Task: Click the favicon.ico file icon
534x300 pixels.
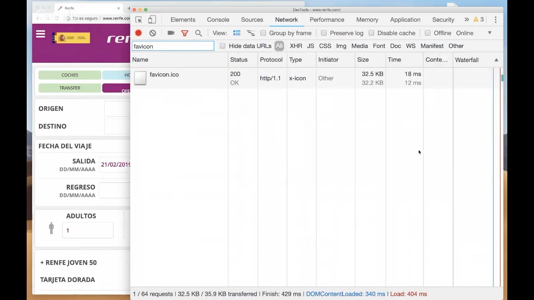Action: (x=140, y=78)
